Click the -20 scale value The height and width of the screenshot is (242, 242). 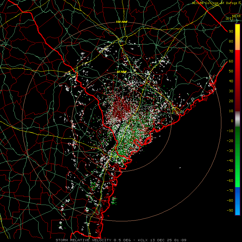230,141
